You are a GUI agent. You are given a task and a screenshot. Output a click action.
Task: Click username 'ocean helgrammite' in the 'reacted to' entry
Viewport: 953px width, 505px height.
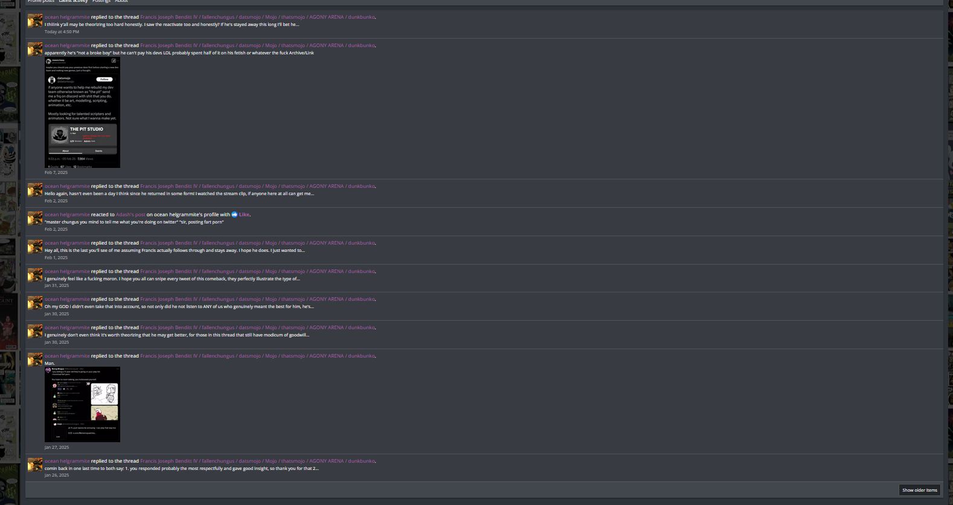67,214
